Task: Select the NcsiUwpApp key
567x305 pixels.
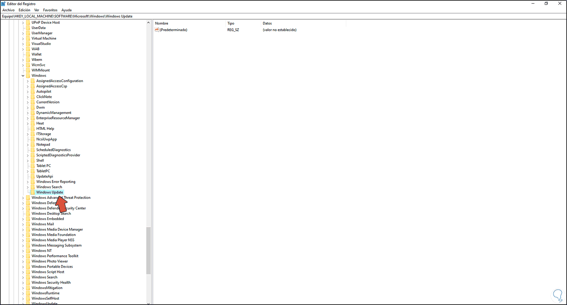Action: tap(46, 139)
